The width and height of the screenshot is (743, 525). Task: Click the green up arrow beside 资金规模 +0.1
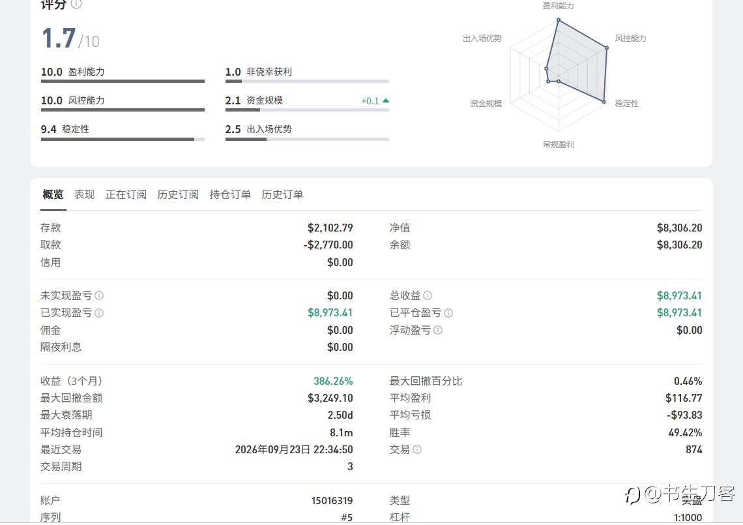[x=386, y=100]
